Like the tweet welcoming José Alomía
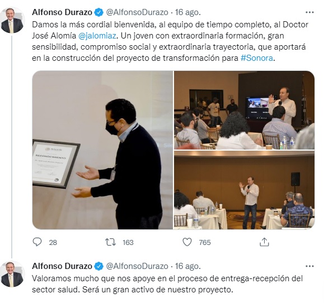Screen dimensions: 324x303 187,242
